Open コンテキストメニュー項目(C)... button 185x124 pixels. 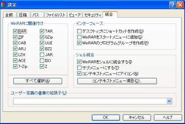click(x=117, y=81)
